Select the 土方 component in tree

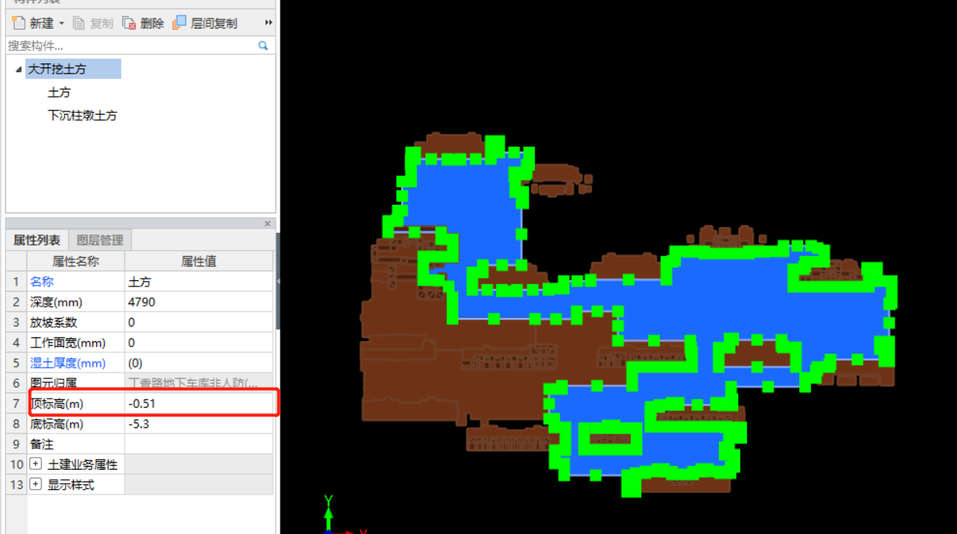pos(59,92)
